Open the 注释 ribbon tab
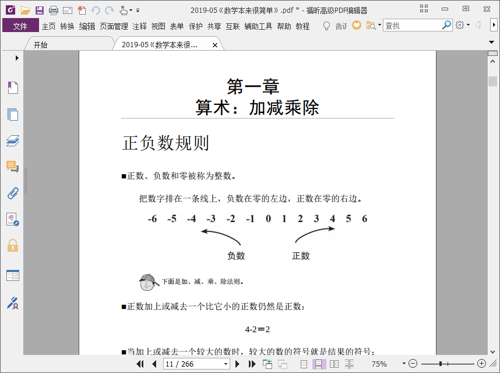 (140, 26)
